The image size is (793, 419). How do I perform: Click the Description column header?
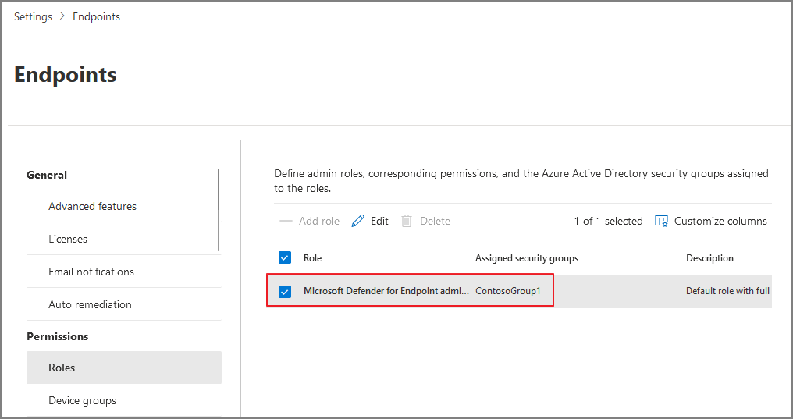tap(709, 258)
